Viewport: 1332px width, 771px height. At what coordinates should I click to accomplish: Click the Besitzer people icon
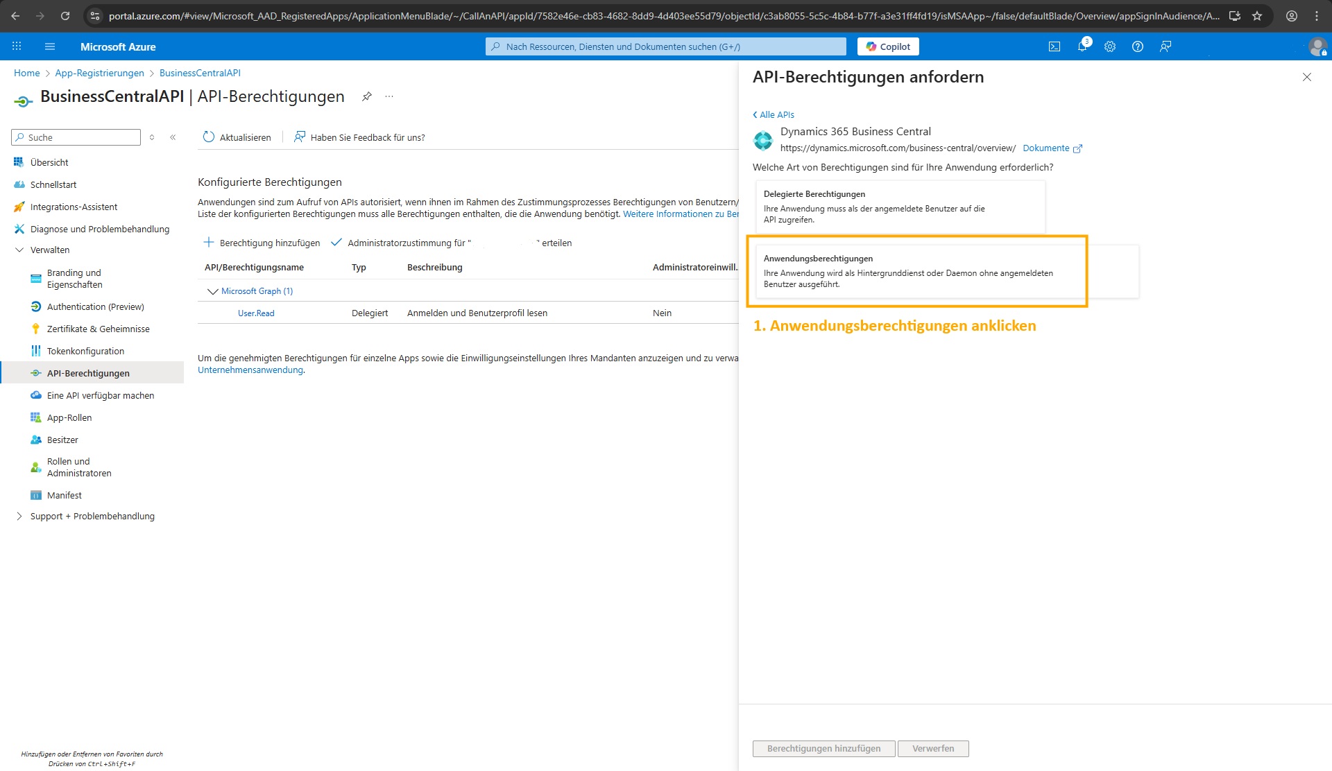(35, 440)
